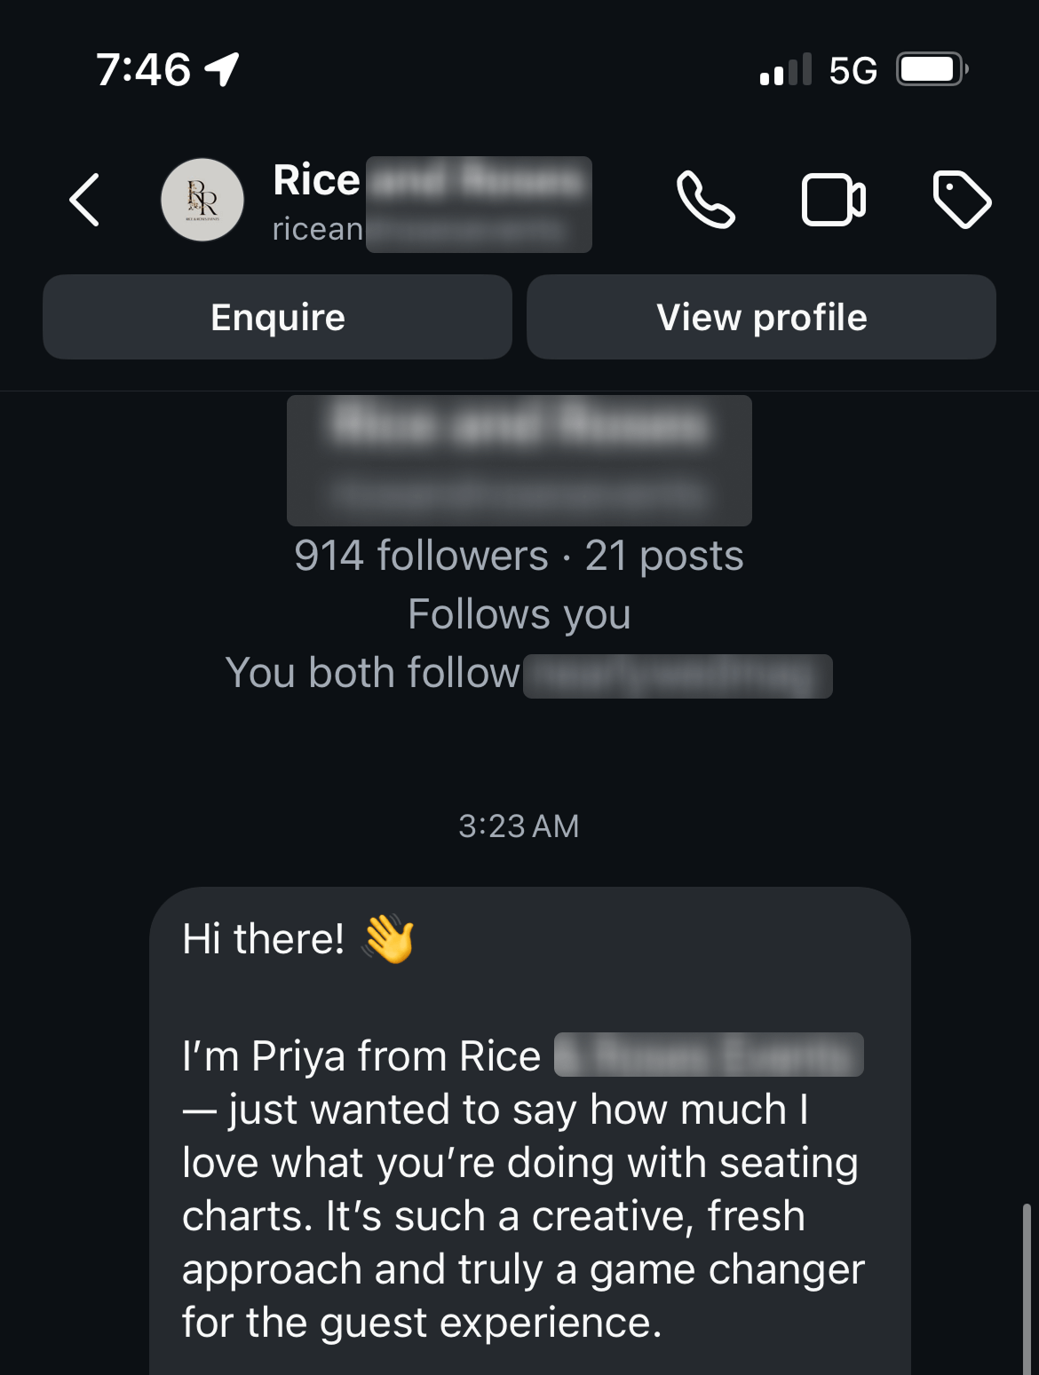
Task: Tap the Rice account name in header
Action: [x=317, y=180]
